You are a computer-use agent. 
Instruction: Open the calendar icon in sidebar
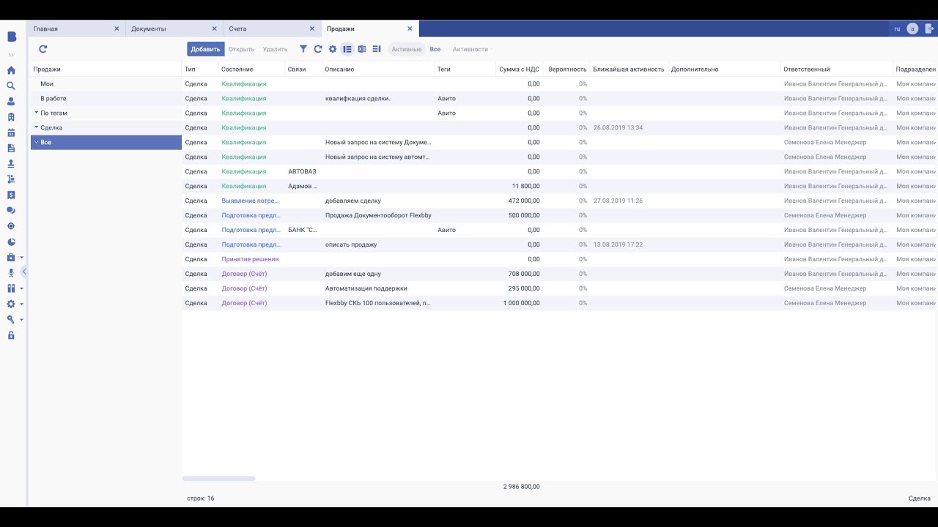[11, 132]
